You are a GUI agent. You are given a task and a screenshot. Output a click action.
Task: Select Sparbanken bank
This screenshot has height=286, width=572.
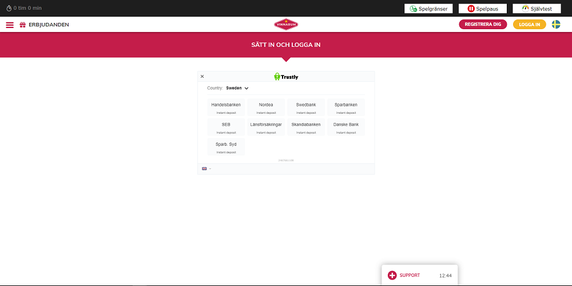[x=346, y=108]
